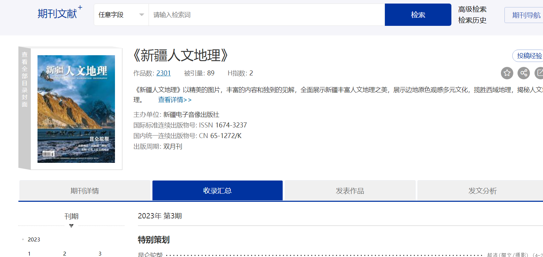Viewport: 543px width, 257px height.
Task: Click the 期刊文献 logo
Action: click(60, 13)
